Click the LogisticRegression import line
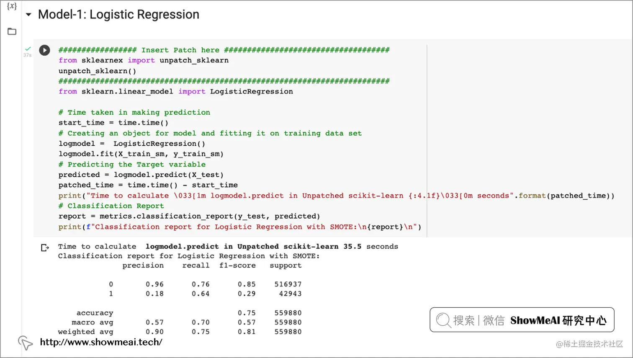 pos(175,91)
